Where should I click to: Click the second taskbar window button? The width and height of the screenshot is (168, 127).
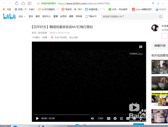(x=53, y=126)
